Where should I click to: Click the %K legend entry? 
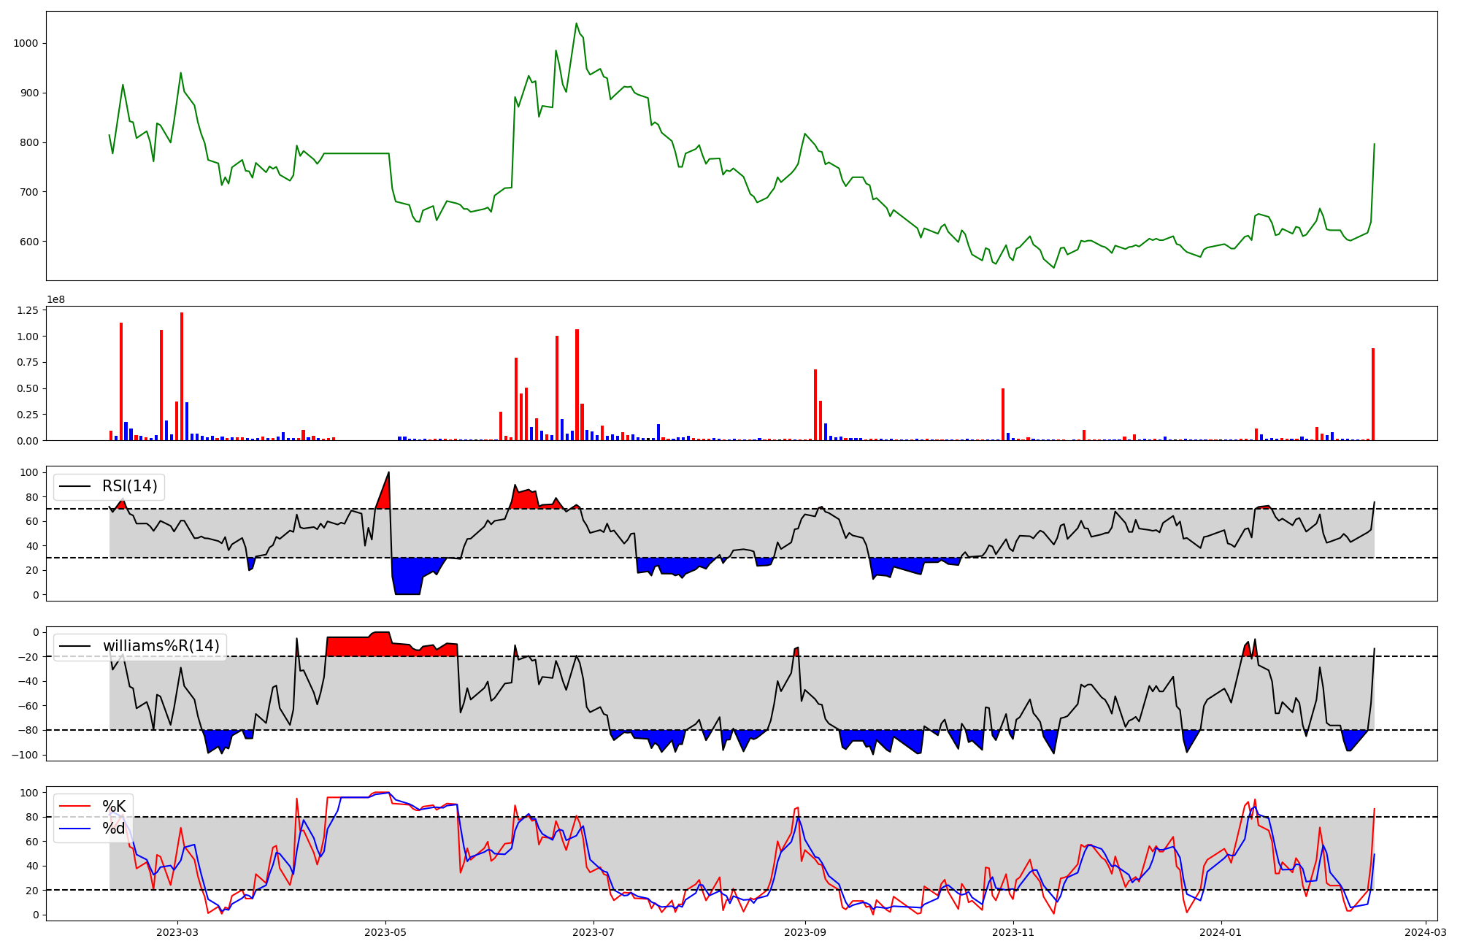click(x=114, y=807)
